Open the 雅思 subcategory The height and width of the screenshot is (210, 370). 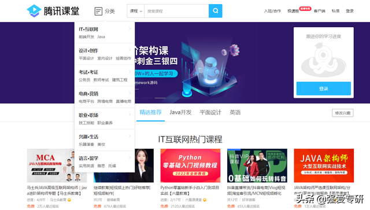click(x=101, y=166)
